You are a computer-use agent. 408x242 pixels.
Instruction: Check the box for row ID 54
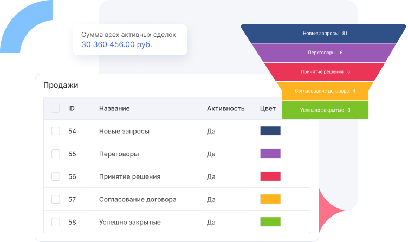click(55, 131)
